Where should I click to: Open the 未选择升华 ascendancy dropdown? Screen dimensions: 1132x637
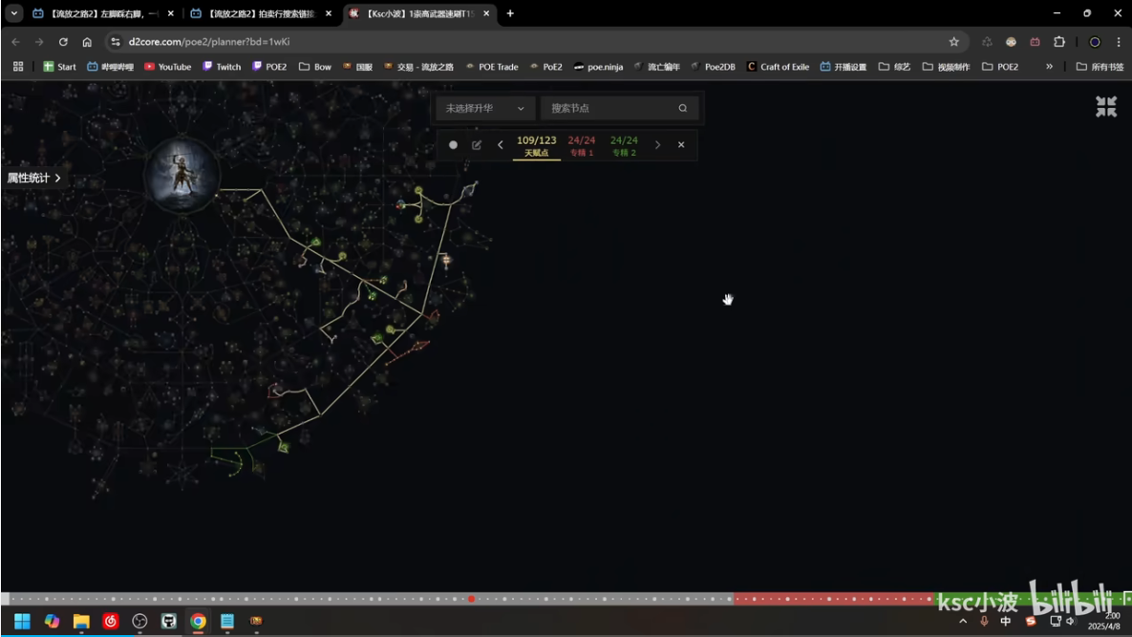tap(484, 108)
